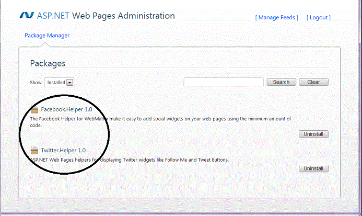Select the Twitter.Helper 1.0 title
The height and width of the screenshot is (216, 362).
pyautogui.click(x=63, y=150)
